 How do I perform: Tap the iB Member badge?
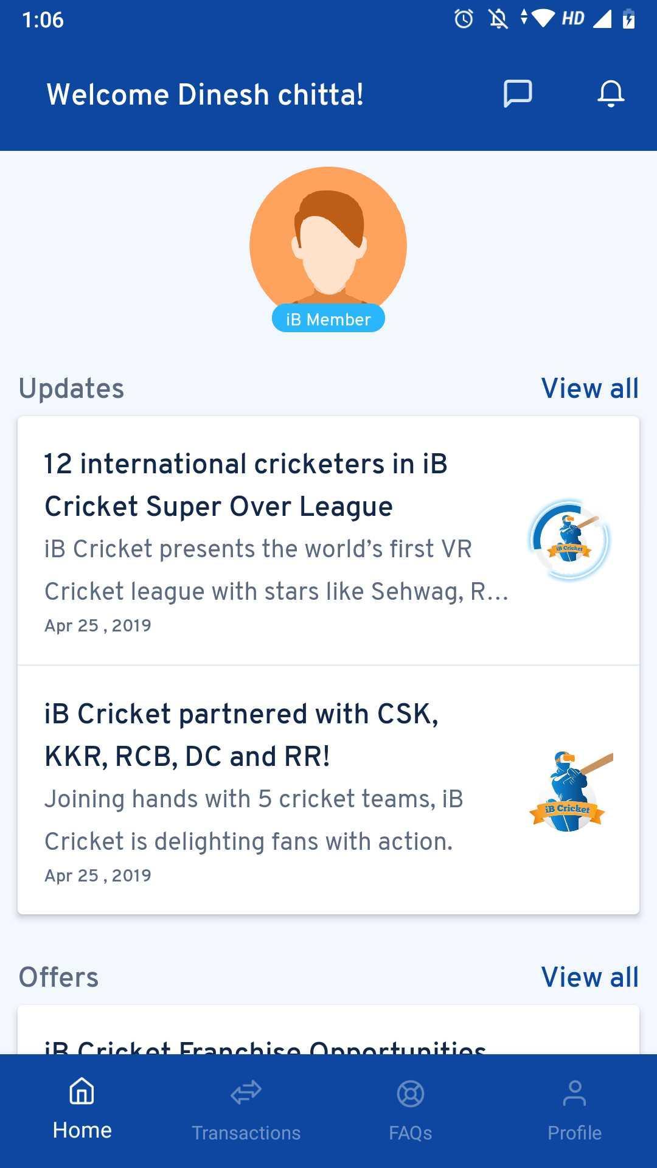click(328, 319)
